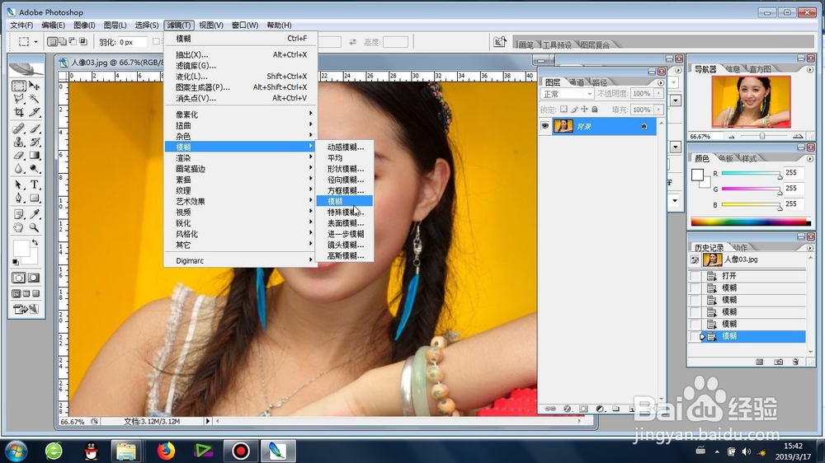Switch to 直方图 tab
The image size is (825, 463).
(760, 69)
